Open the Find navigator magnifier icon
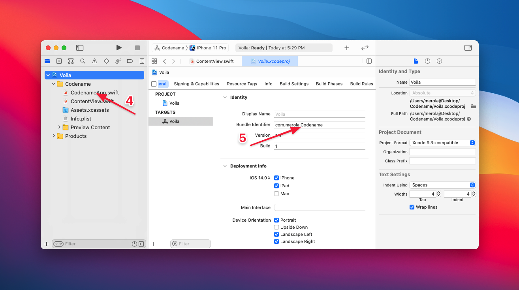Screen dimensions: 519x290 tap(83, 61)
